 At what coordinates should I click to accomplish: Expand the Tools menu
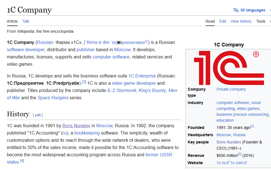pos(261,22)
